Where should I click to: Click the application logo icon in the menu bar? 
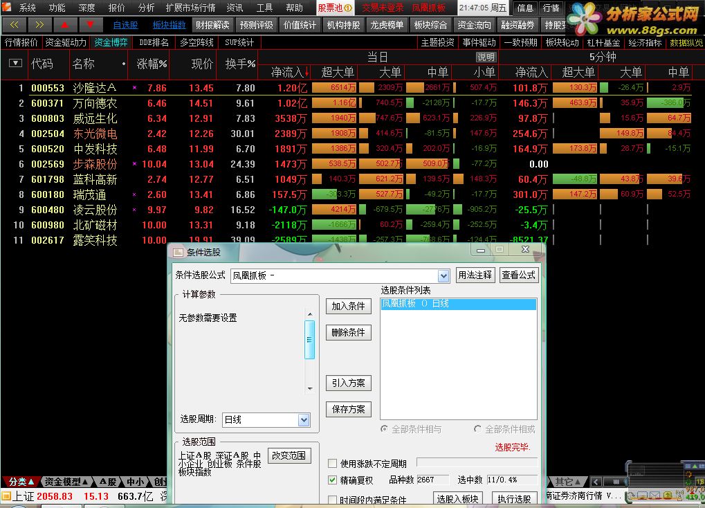click(x=7, y=7)
